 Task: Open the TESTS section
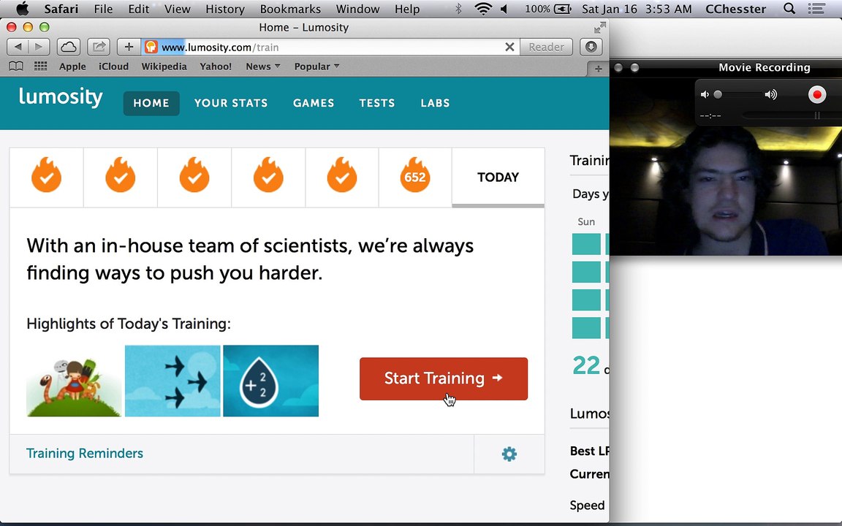click(377, 103)
